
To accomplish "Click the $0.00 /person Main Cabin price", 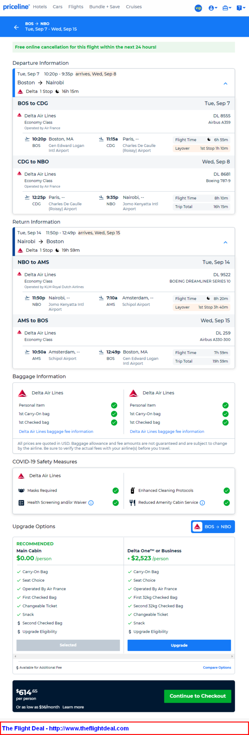I will pyautogui.click(x=34, y=558).
